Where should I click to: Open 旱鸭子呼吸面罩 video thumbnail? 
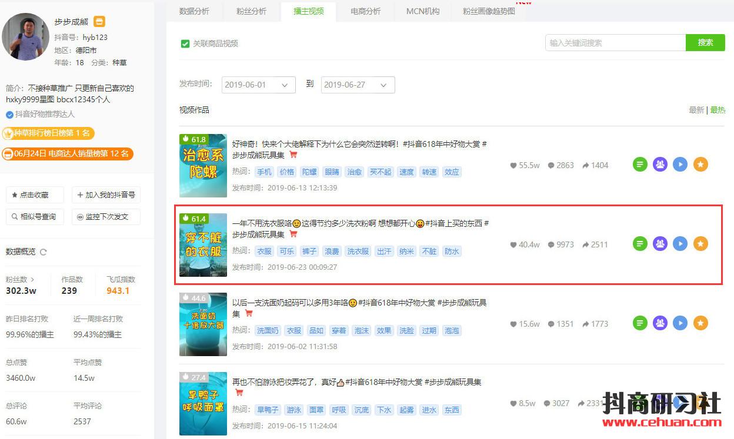point(203,403)
